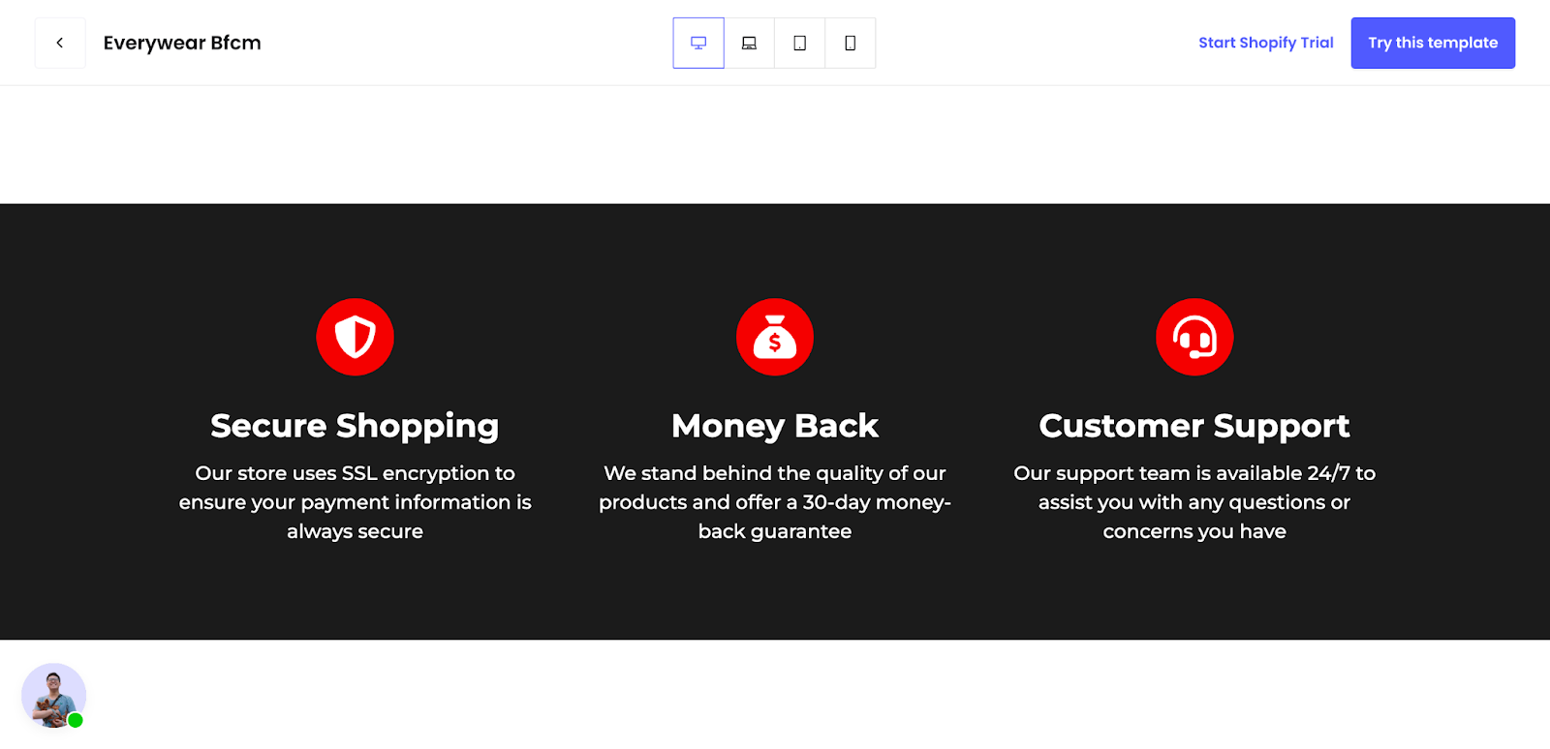This screenshot has width=1550, height=749.
Task: Click the green online status dot
Action: (76, 720)
